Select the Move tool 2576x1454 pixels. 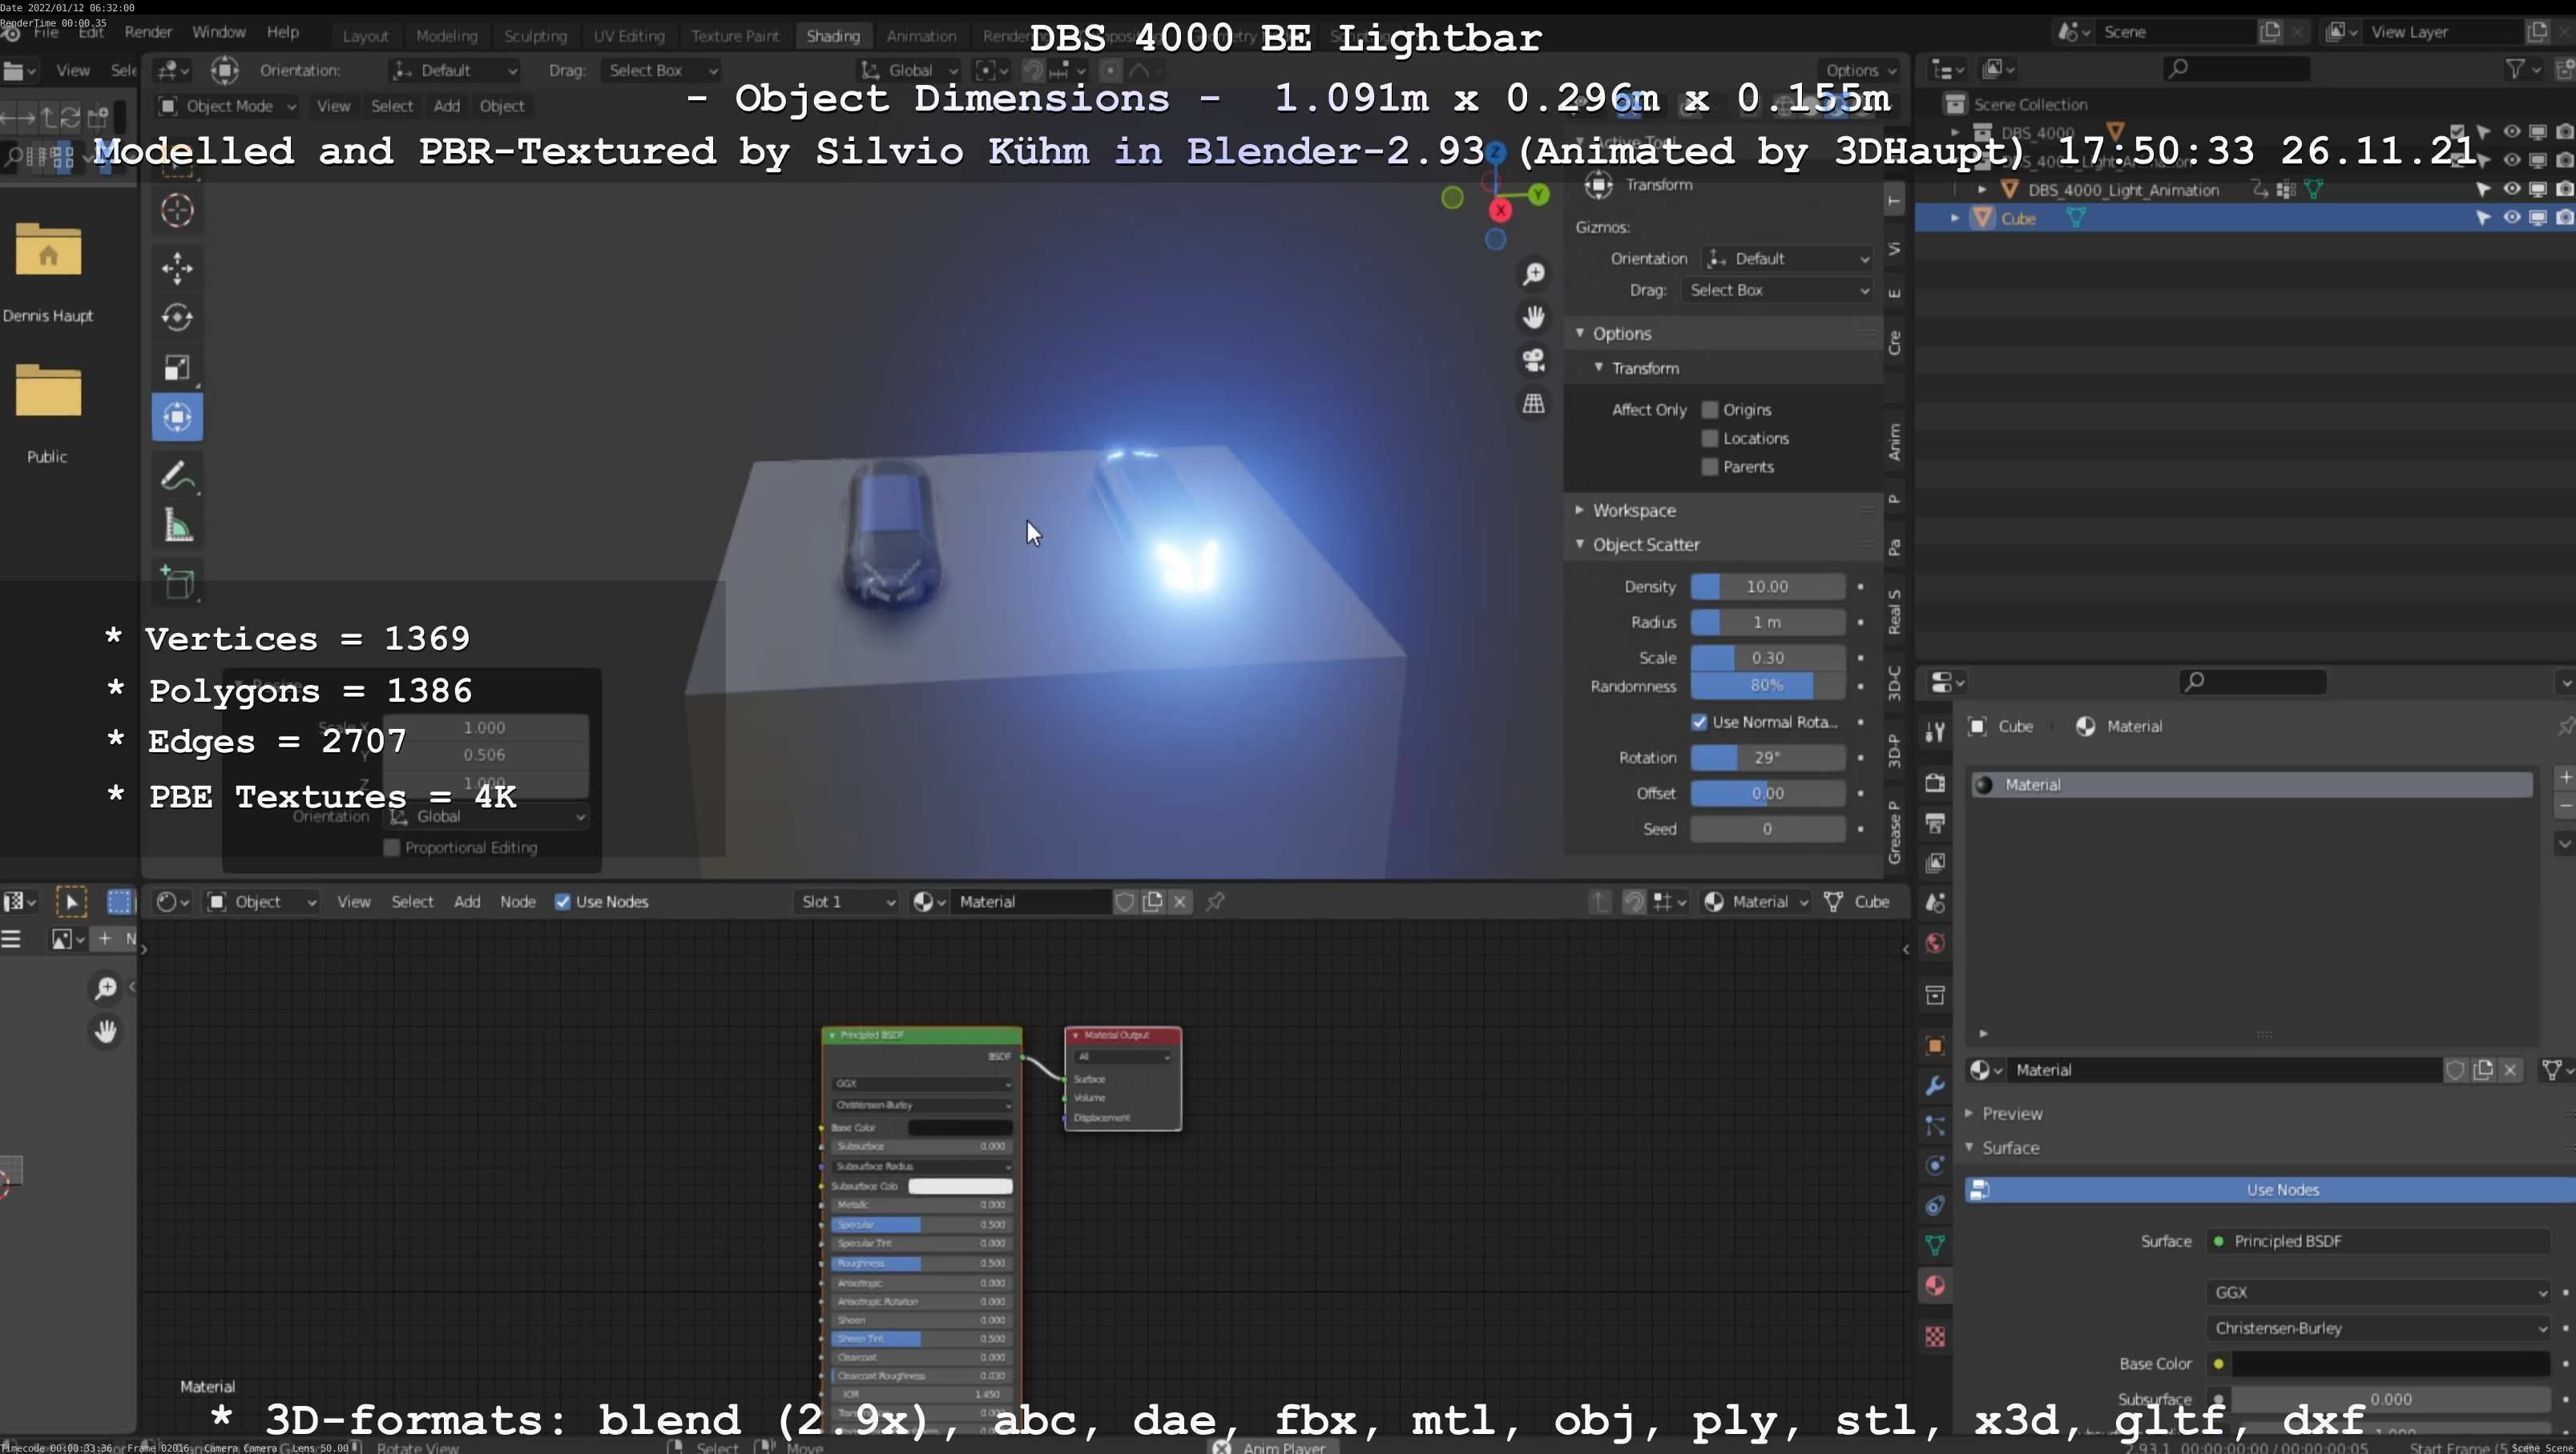click(x=177, y=268)
